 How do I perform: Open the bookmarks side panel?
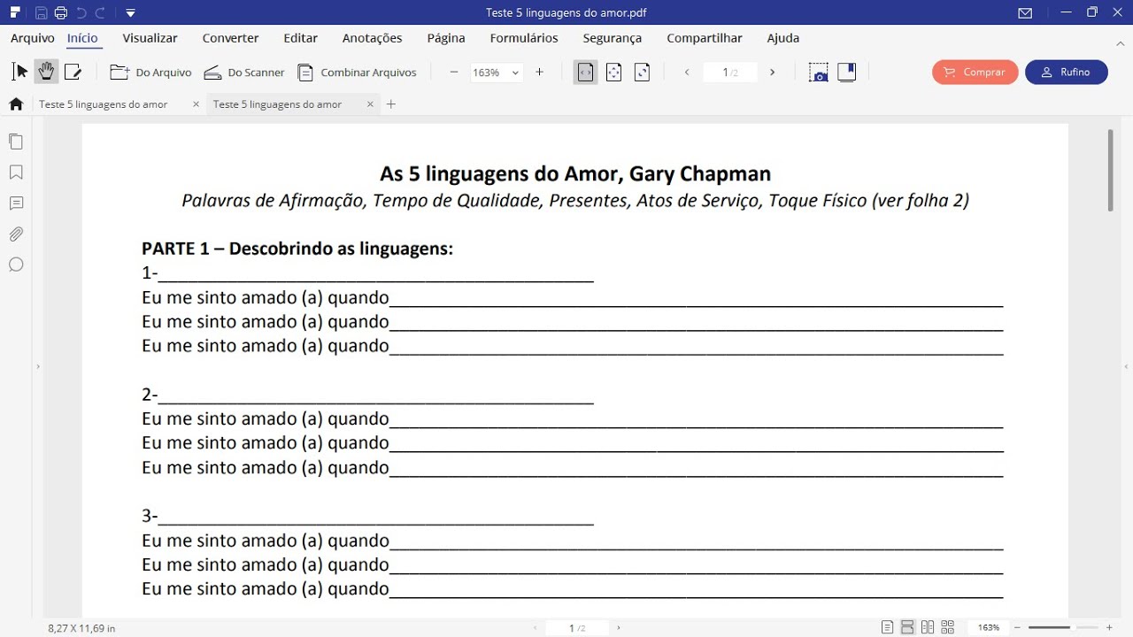[16, 173]
